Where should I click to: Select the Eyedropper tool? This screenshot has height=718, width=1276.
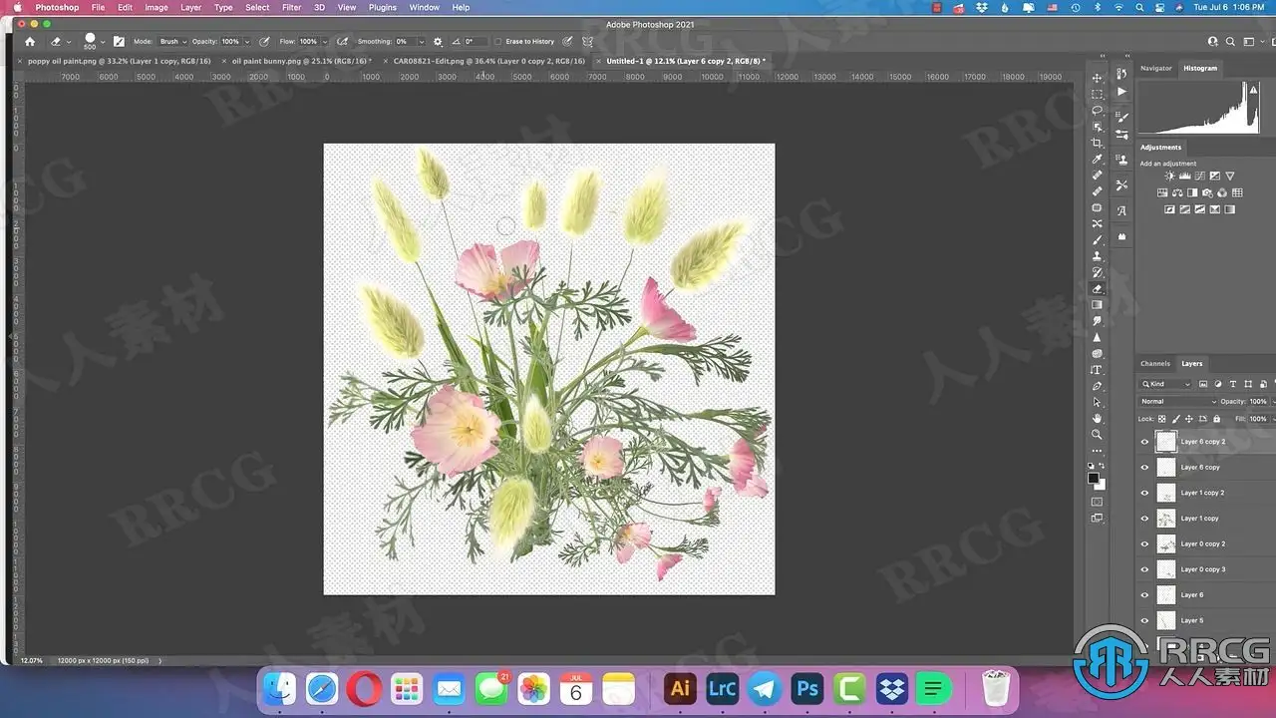coord(1098,160)
